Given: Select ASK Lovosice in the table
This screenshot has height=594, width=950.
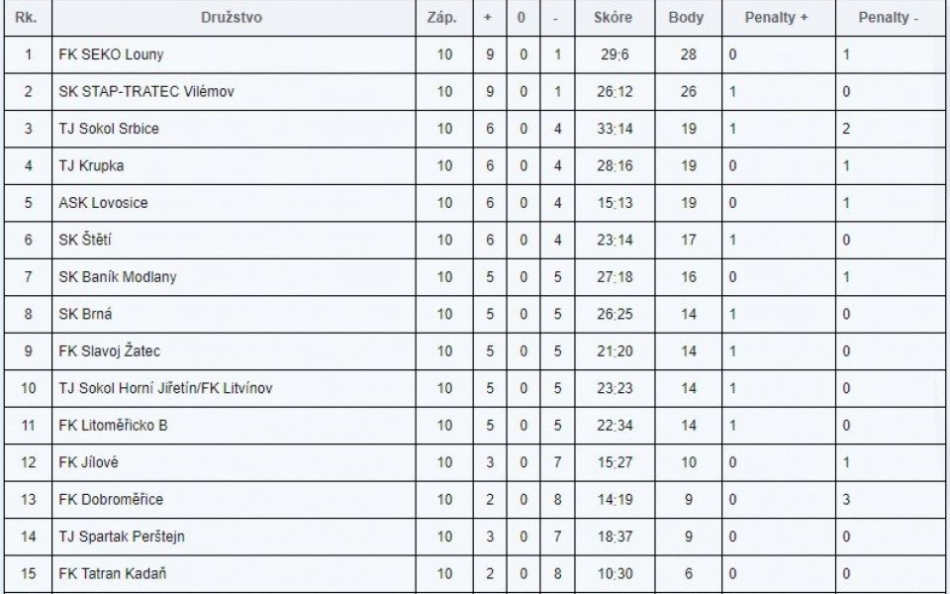Looking at the screenshot, I should tap(103, 202).
